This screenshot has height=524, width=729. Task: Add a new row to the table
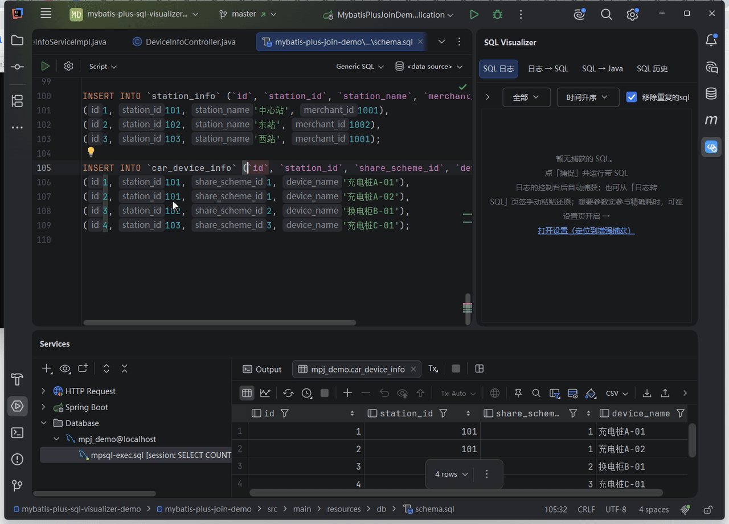click(x=347, y=393)
